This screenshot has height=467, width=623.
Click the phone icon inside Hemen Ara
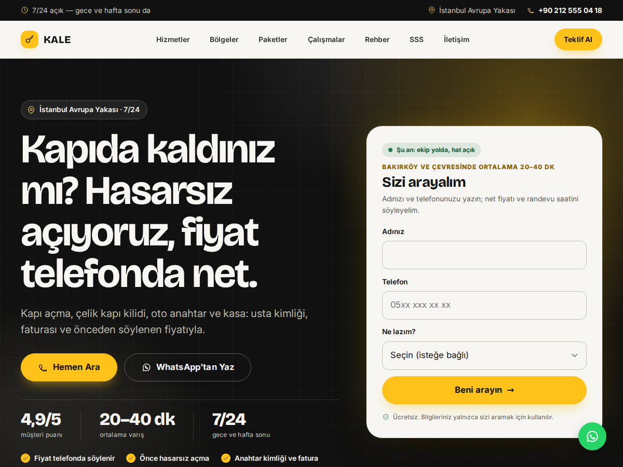click(43, 368)
